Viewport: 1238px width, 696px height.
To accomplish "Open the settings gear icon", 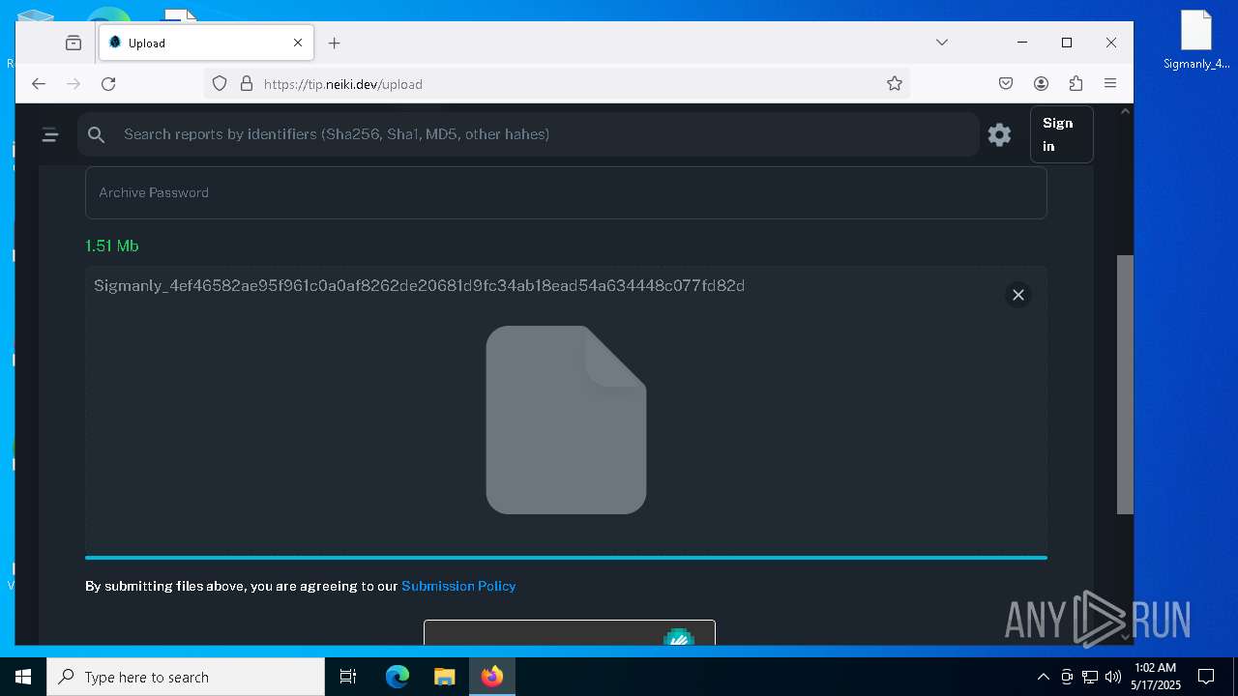I will coord(999,134).
